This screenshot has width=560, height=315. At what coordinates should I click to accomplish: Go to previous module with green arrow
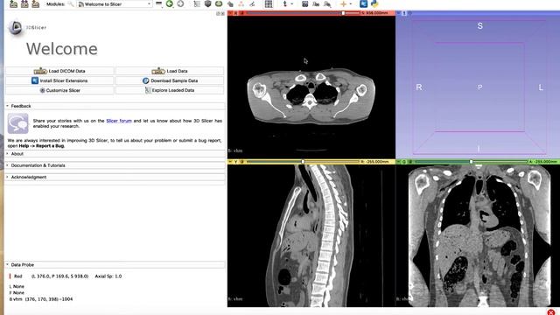tap(170, 3)
